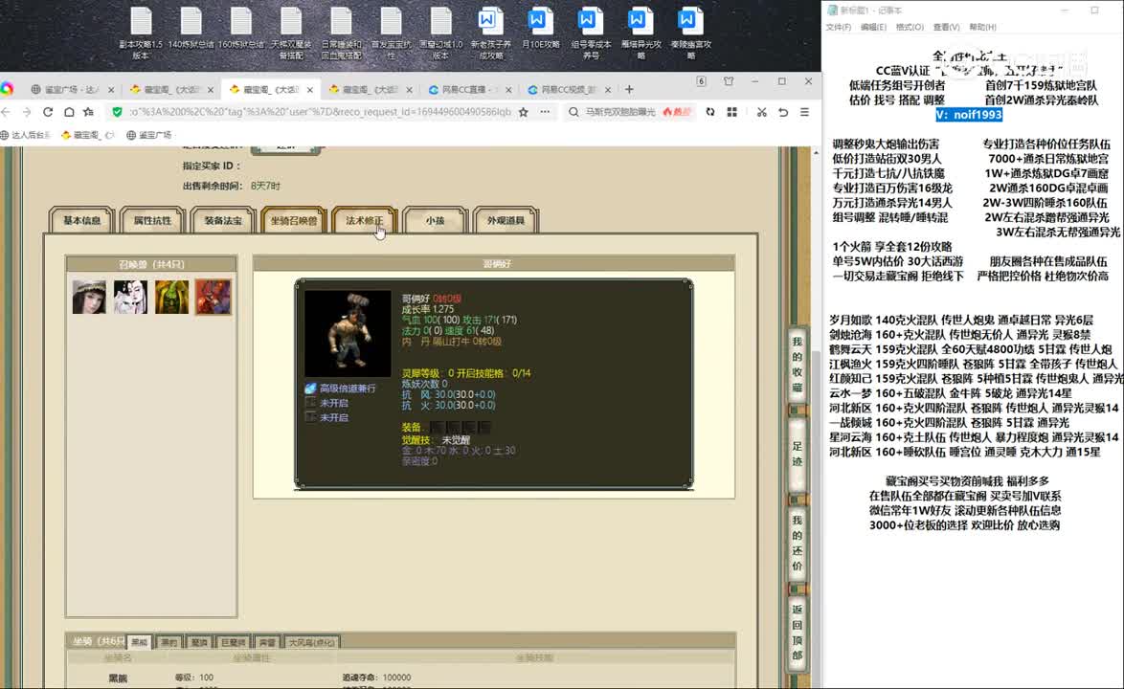
Task: Open desktop document 月10E攻略
Action: click(x=541, y=29)
